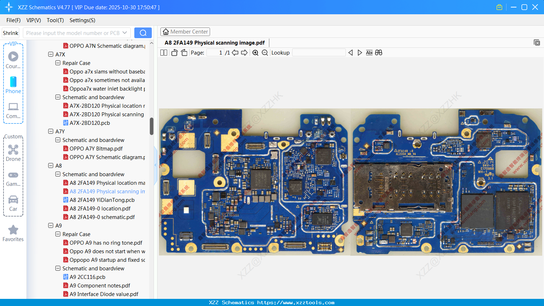This screenshot has height=306, width=544.
Task: Collapse the A8 tree node
Action: [x=51, y=165]
